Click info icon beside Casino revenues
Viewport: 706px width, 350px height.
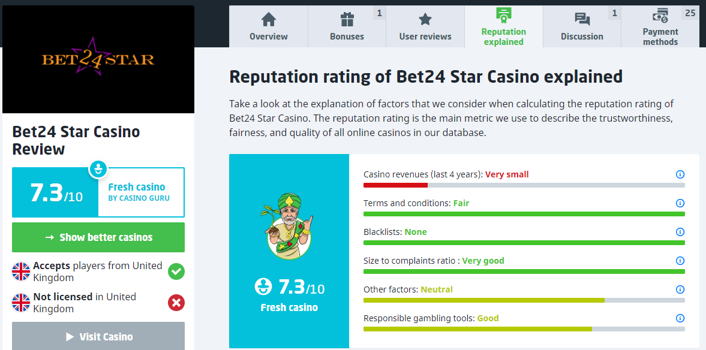coord(680,174)
